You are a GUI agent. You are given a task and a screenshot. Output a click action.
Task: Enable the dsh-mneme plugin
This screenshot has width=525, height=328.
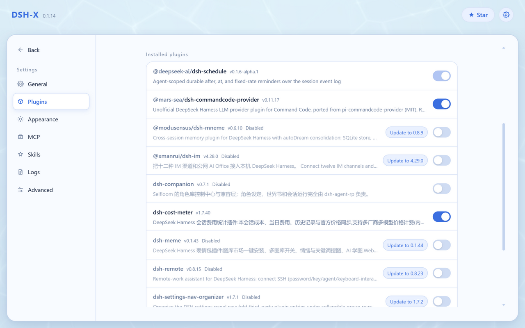442,132
